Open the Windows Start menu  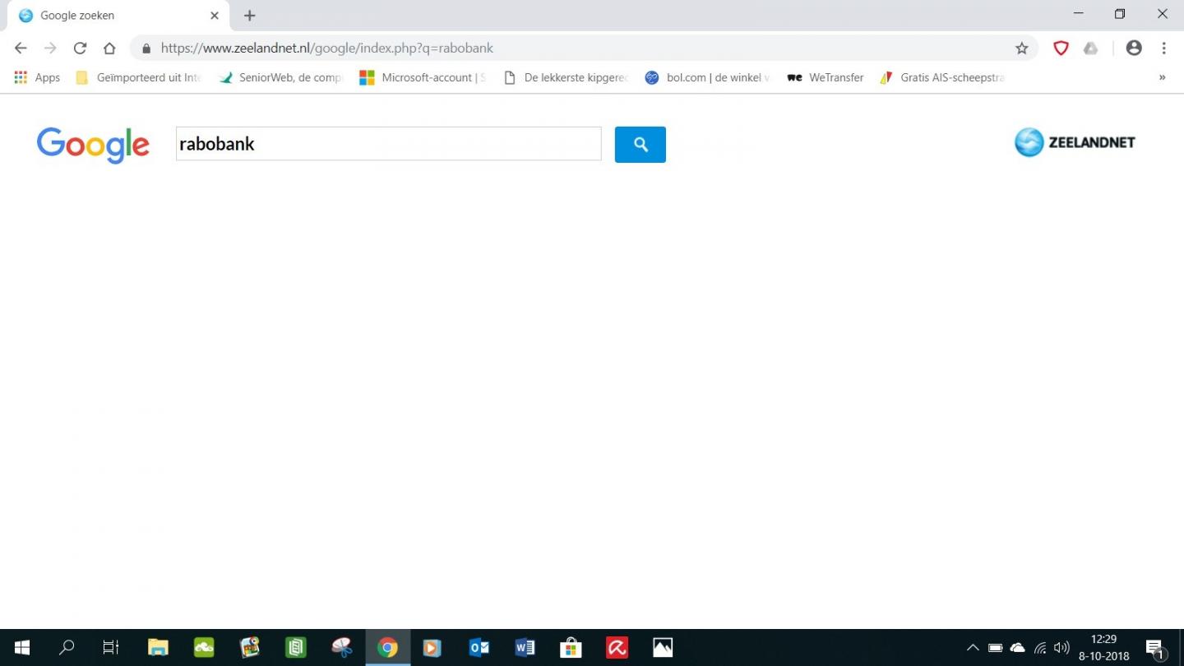22,648
